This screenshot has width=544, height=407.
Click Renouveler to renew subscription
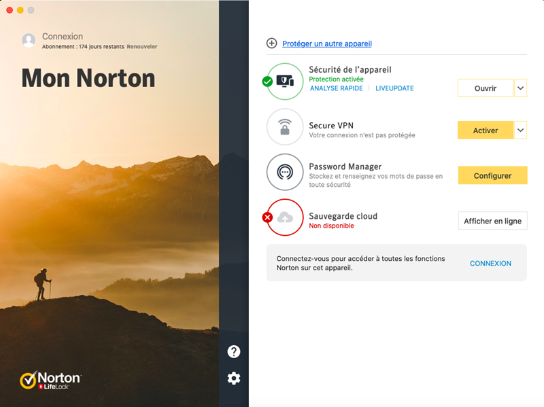[x=142, y=46]
